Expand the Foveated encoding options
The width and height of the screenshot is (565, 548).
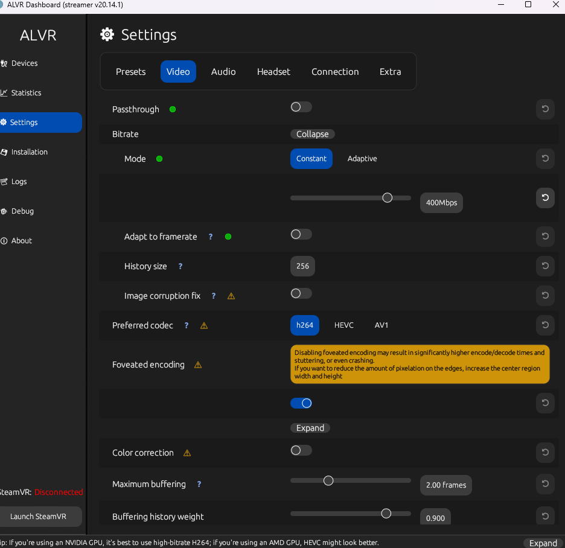click(x=310, y=428)
